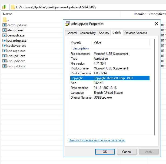The width and height of the screenshot is (166, 164).
Task: Click the Value column header
Action: click(121, 42)
